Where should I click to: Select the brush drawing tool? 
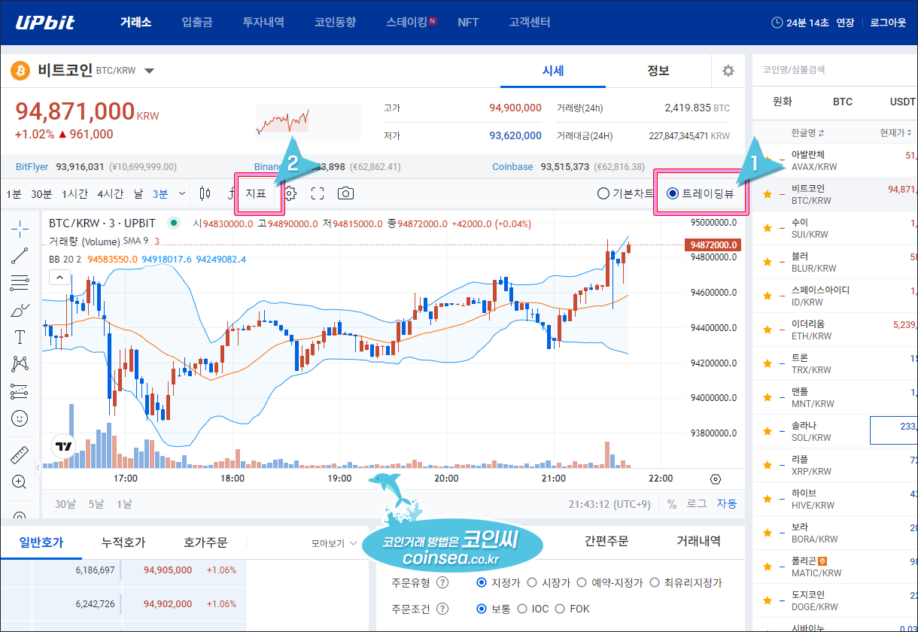20,310
